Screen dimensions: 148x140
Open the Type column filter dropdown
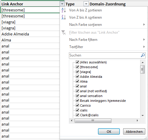(86, 4)
